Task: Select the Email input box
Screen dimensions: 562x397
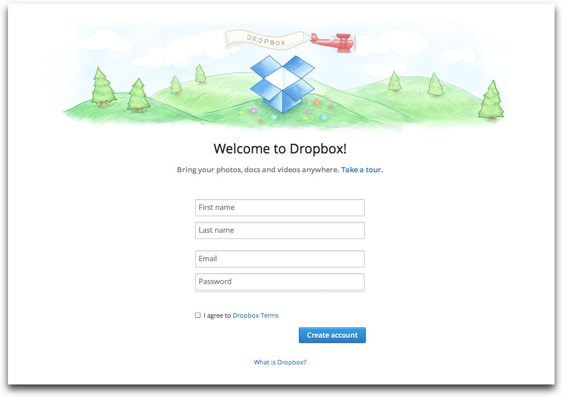Action: (280, 259)
